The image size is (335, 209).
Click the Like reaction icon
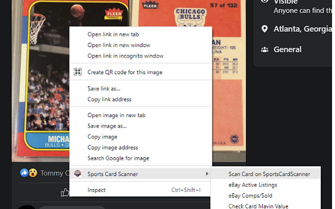25,173
